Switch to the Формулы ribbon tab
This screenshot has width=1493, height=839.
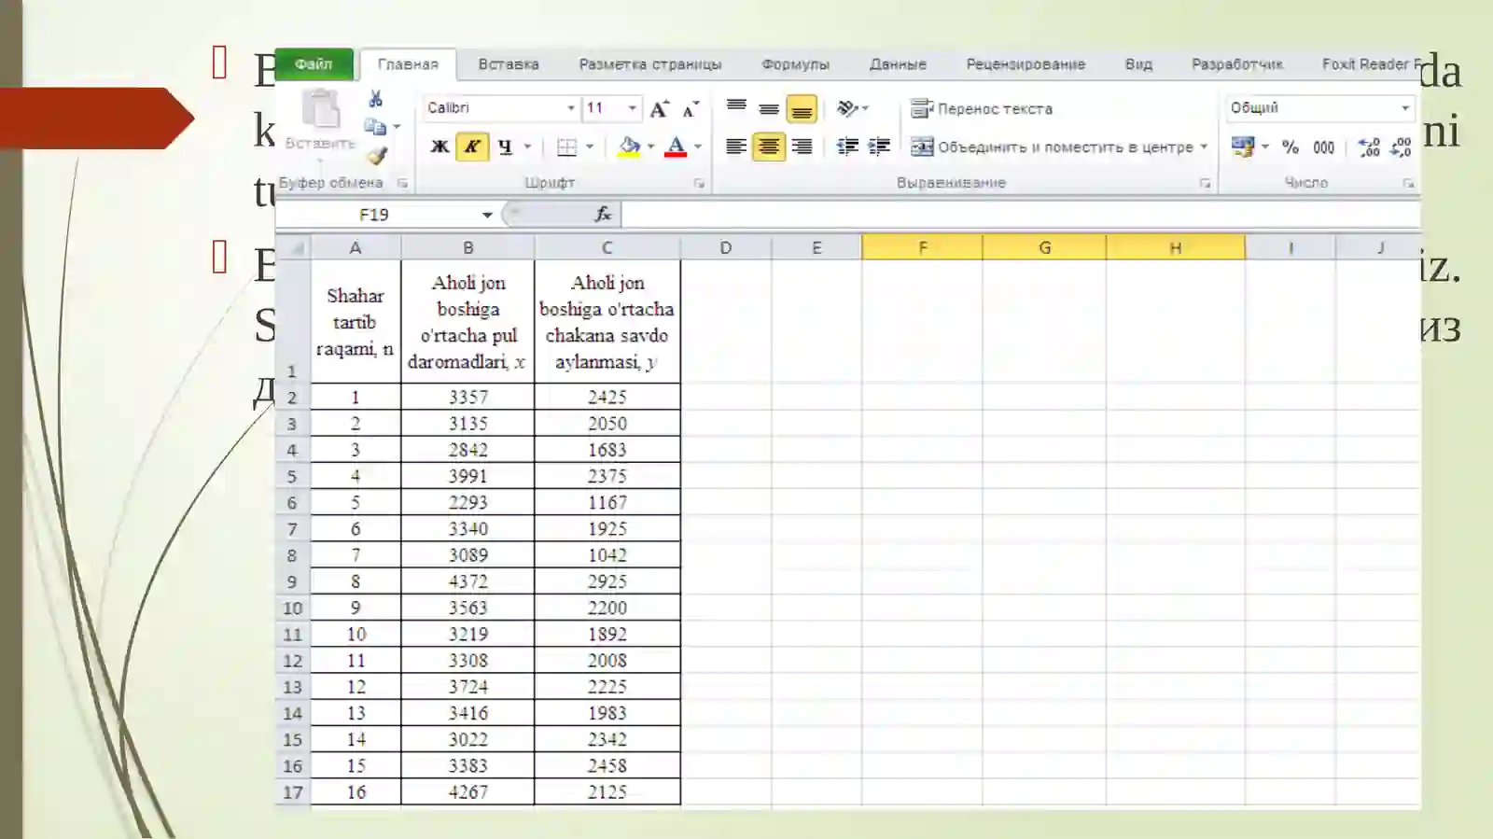pos(795,64)
